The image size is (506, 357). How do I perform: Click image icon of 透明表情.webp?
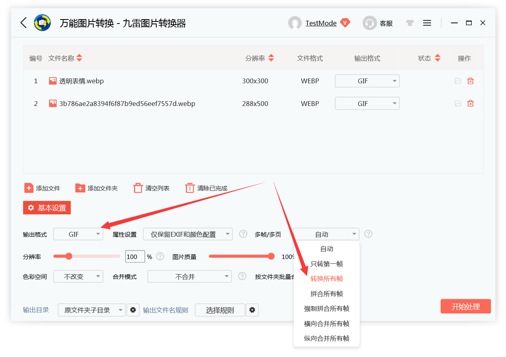[53, 81]
